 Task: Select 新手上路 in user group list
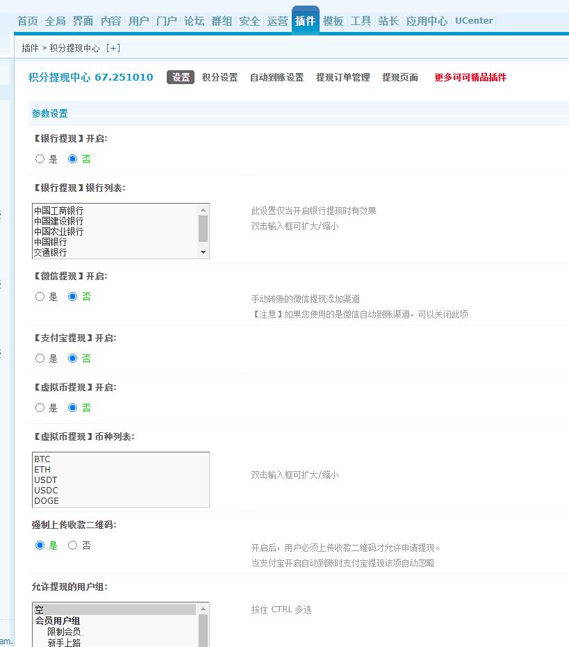[x=64, y=643]
